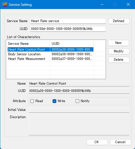Select Heart Rate Measurement row
The height and width of the screenshot is (149, 135).
pyautogui.click(x=51, y=59)
